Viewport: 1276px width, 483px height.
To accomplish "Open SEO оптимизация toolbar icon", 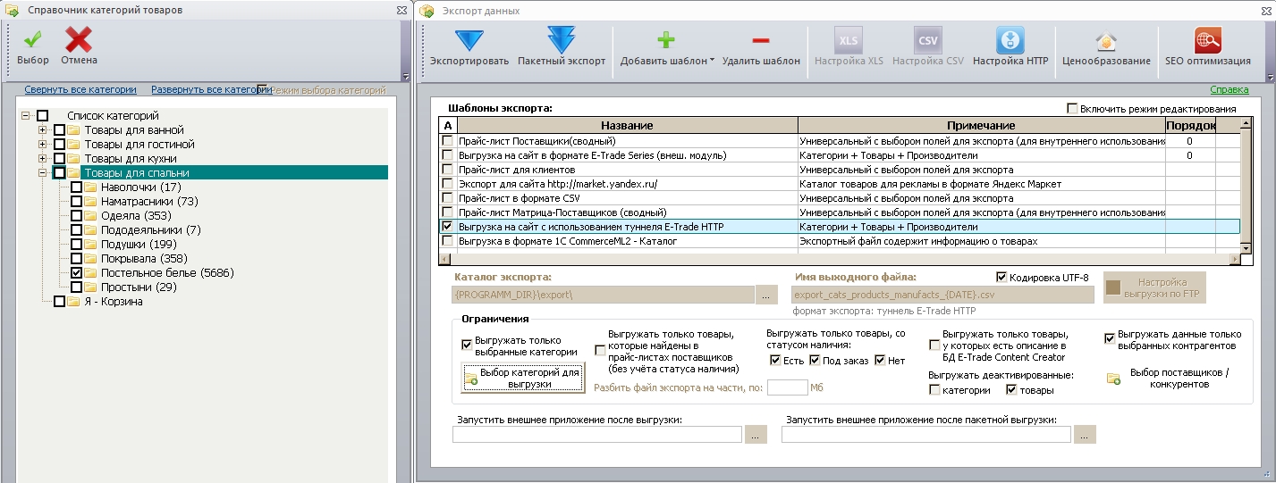I will tap(1208, 40).
